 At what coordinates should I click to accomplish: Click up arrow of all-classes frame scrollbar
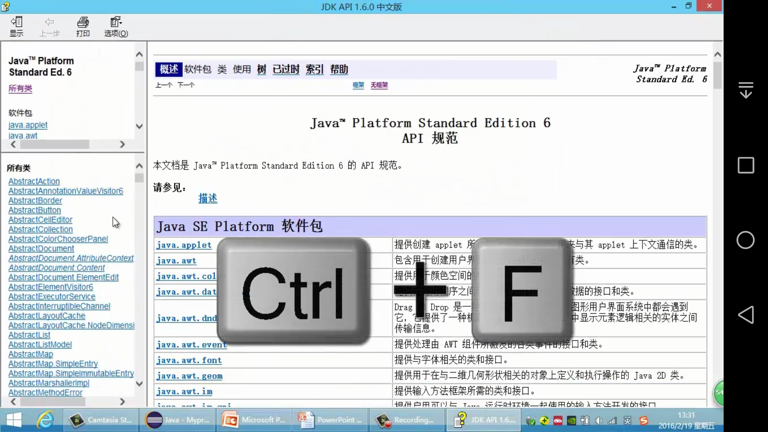139,166
